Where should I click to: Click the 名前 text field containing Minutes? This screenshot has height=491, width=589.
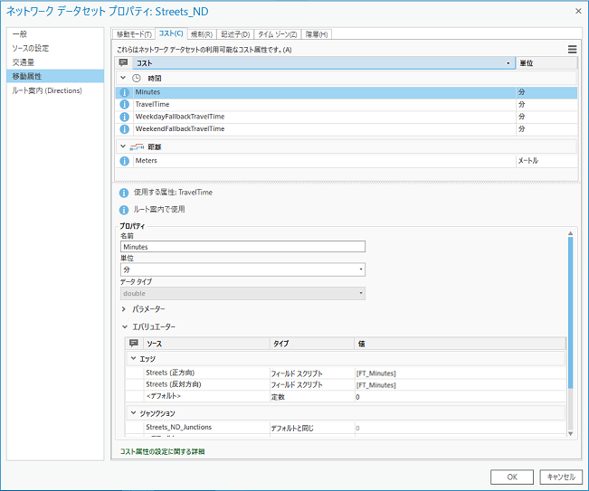pos(242,246)
